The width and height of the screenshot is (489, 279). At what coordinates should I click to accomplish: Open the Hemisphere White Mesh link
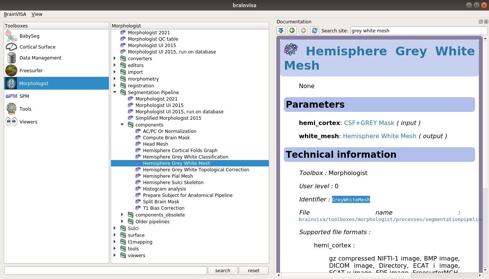coord(379,136)
